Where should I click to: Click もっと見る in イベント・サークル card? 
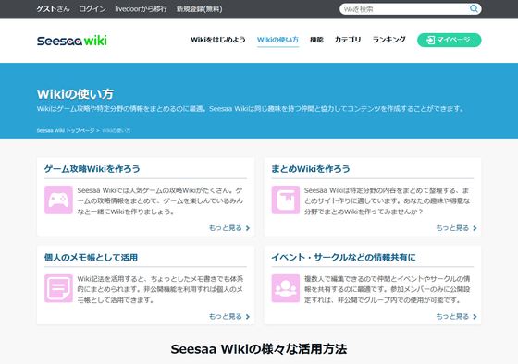(456, 317)
